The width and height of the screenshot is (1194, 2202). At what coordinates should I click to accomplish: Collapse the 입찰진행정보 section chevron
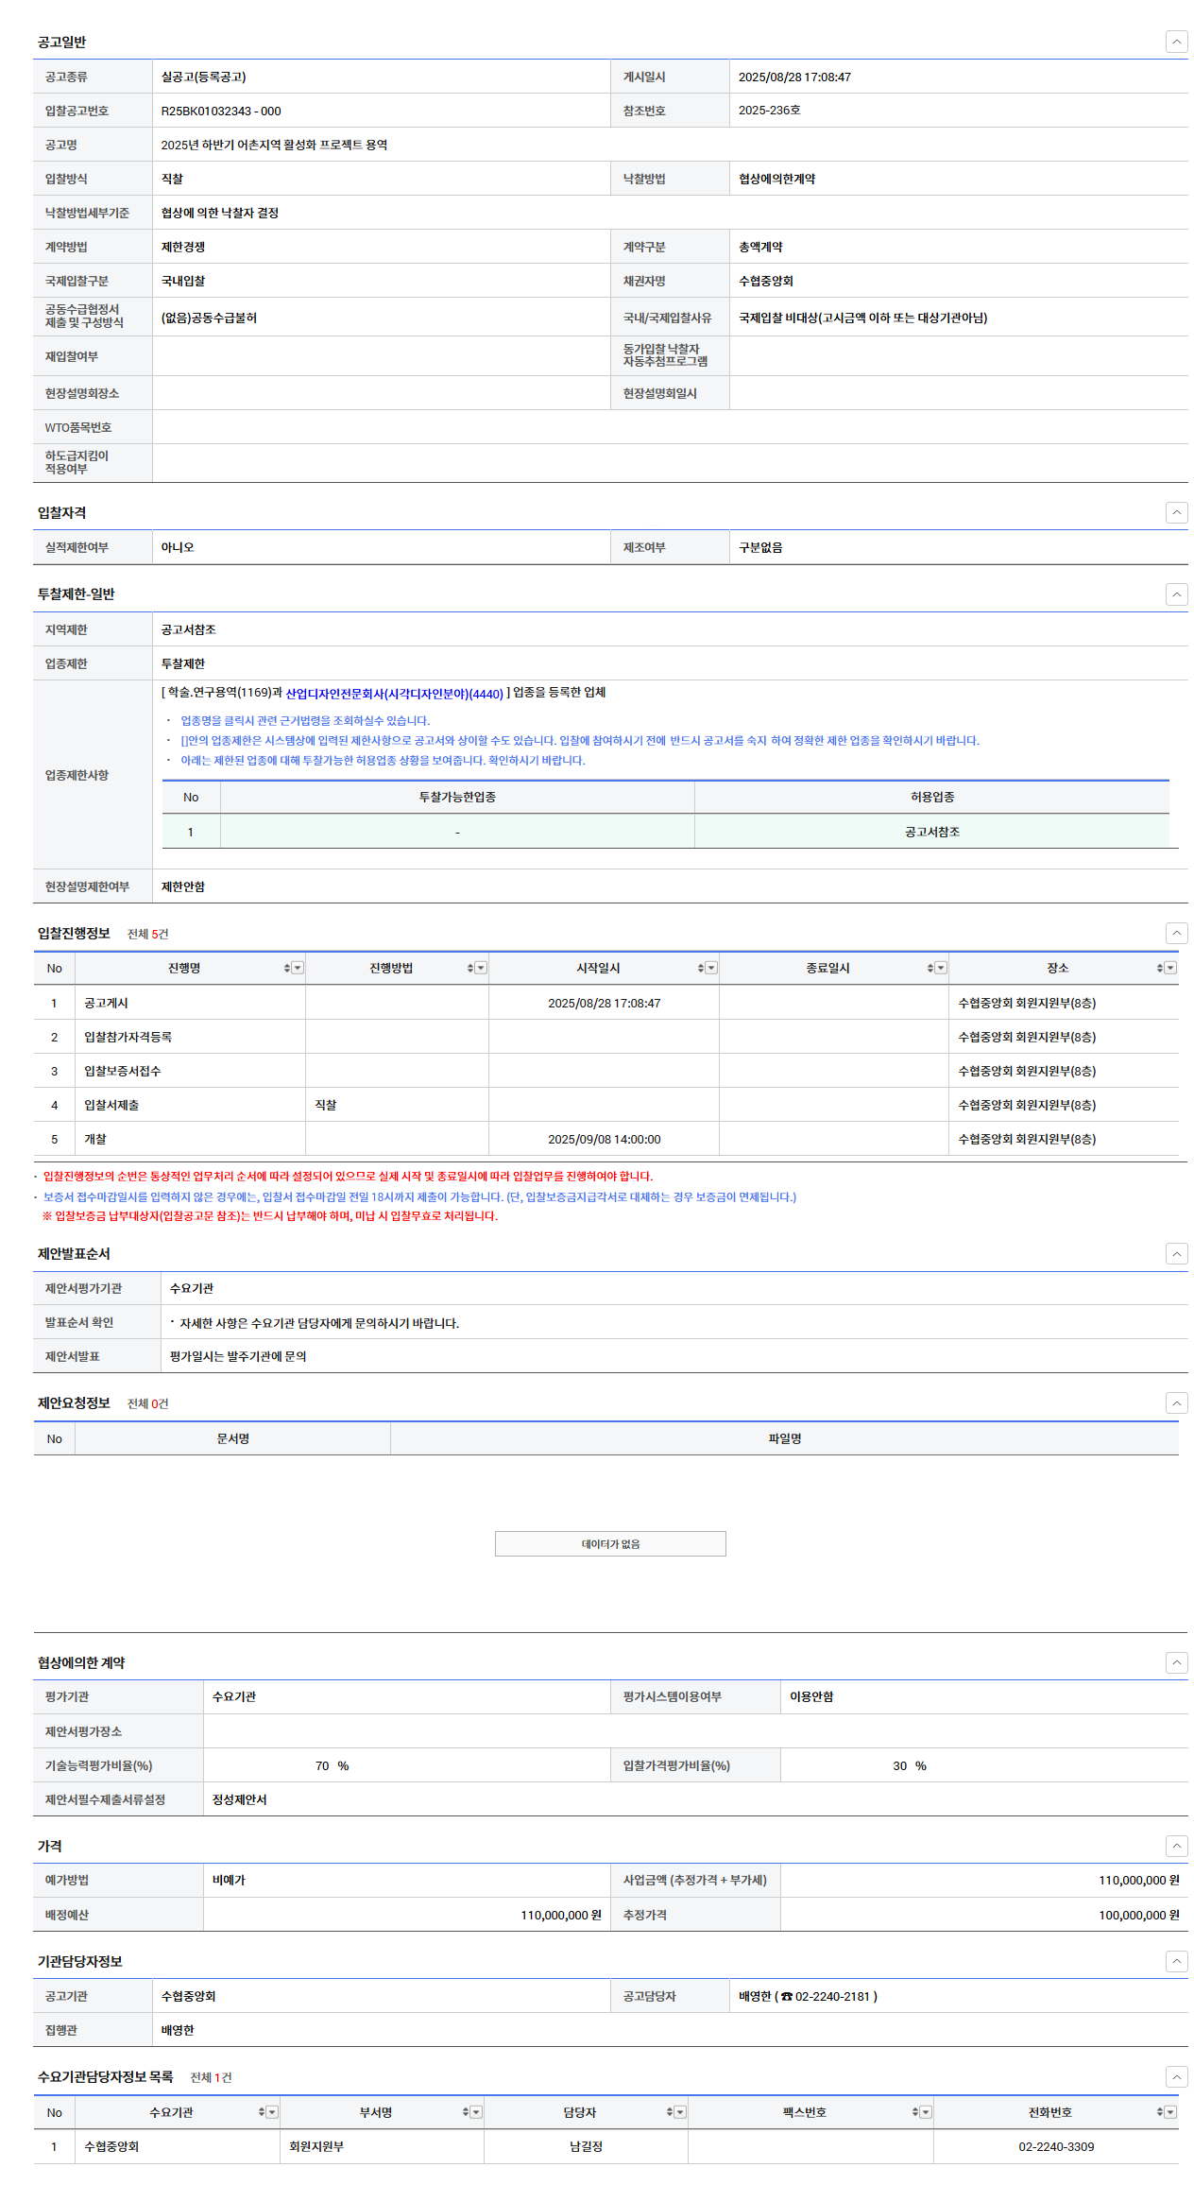pyautogui.click(x=1176, y=933)
